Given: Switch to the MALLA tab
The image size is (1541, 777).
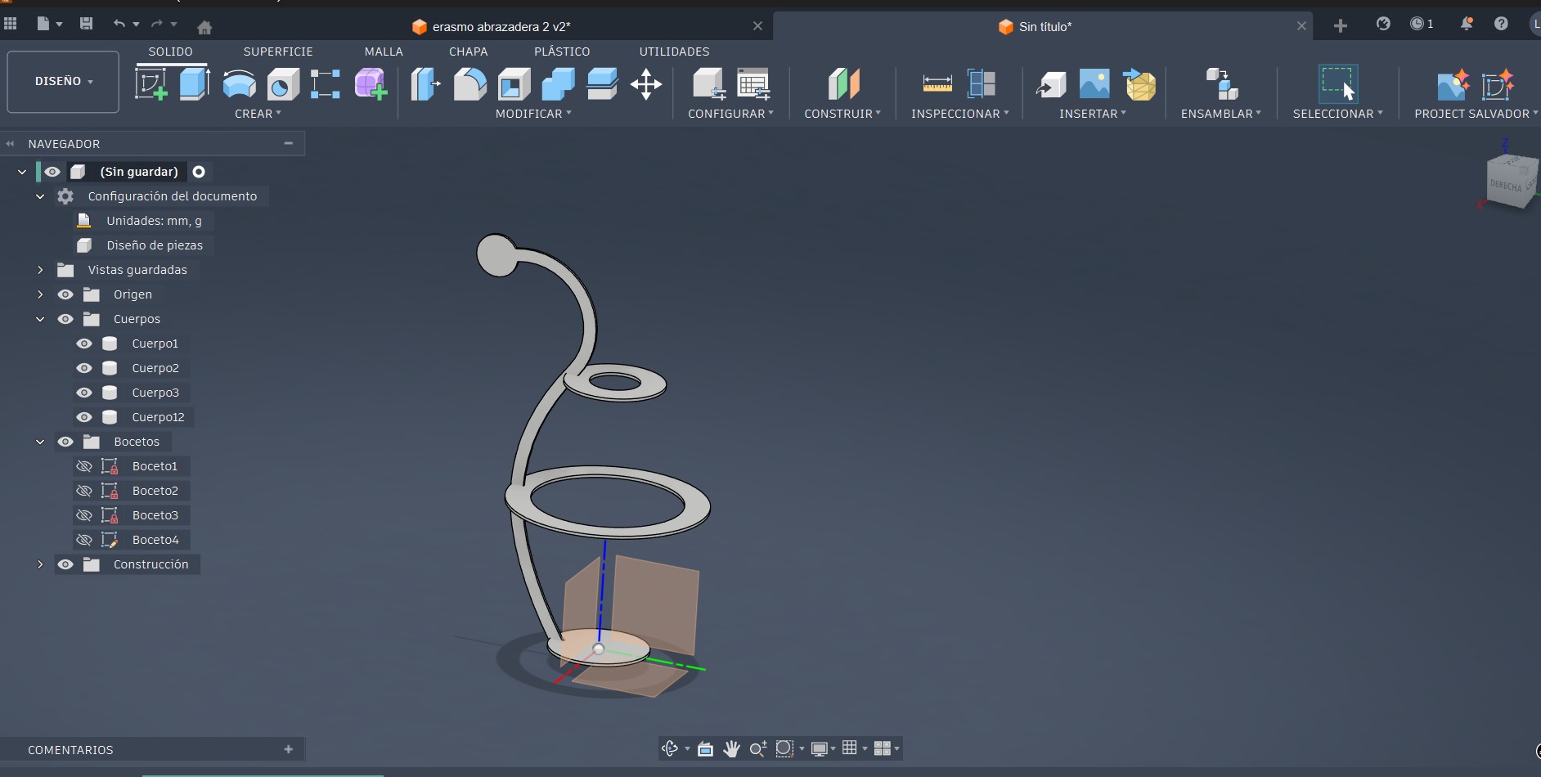Looking at the screenshot, I should pyautogui.click(x=384, y=52).
